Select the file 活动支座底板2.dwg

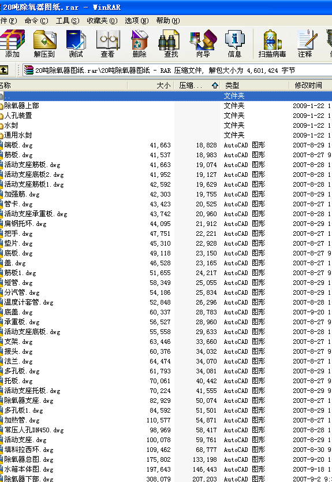pos(34,175)
